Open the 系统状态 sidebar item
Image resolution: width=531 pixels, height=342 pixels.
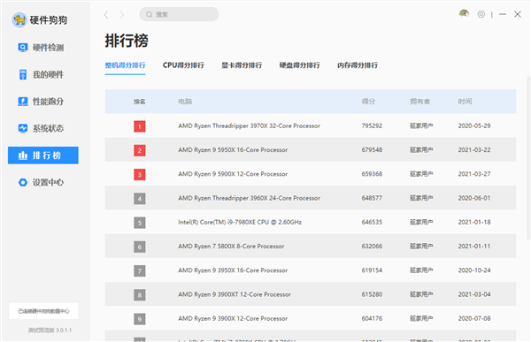[x=41, y=128]
